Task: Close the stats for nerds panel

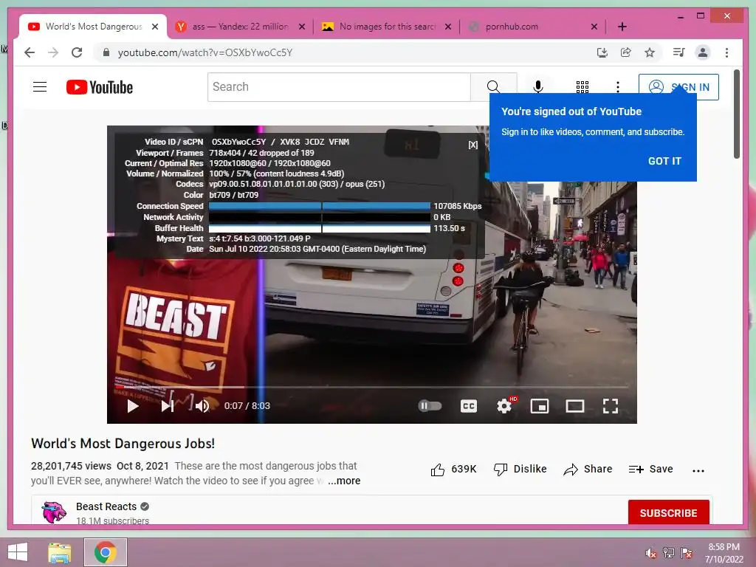Action: point(473,145)
